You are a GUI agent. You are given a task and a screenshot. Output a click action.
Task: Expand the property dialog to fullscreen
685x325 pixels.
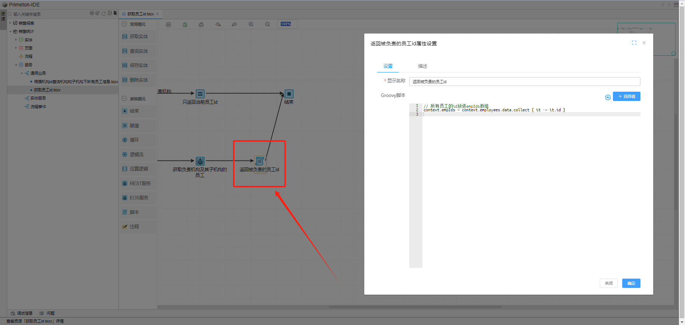tap(634, 43)
